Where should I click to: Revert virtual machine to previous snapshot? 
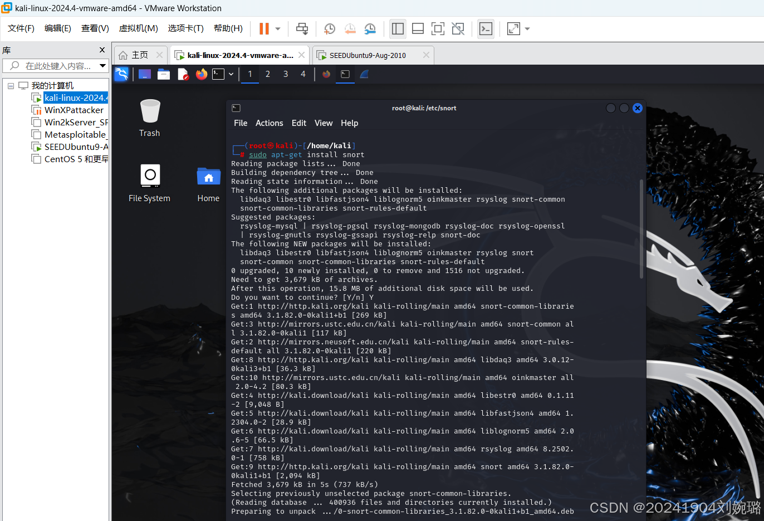coord(350,28)
